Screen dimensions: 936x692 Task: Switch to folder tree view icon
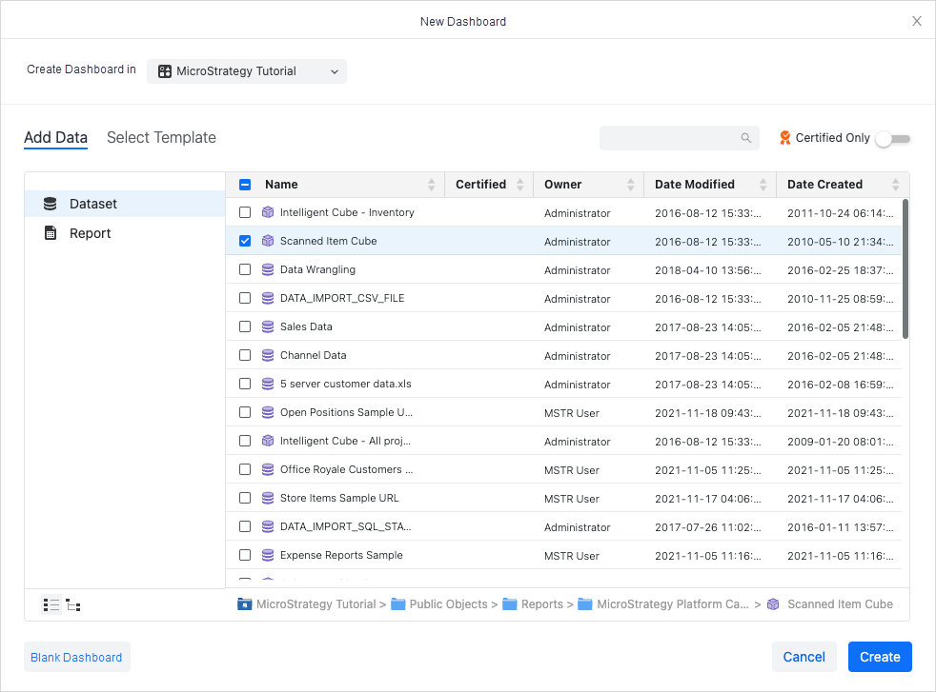[73, 604]
